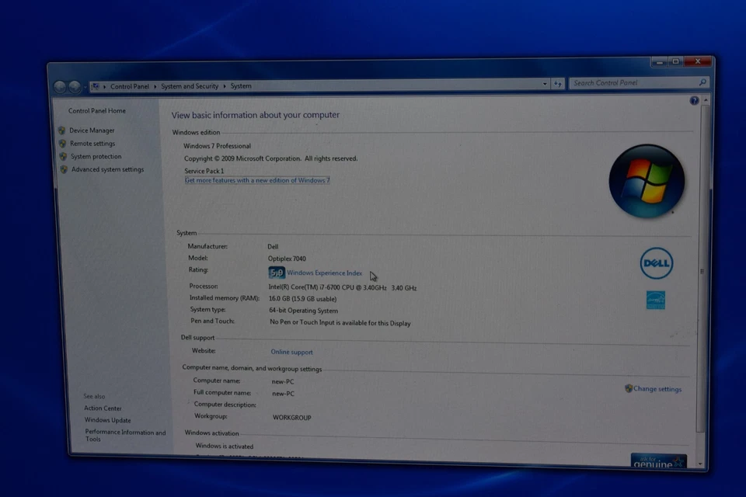Viewport: 746px width, 497px height.
Task: Expand the arrow after Control Panel breadcrumb
Action: click(x=155, y=87)
